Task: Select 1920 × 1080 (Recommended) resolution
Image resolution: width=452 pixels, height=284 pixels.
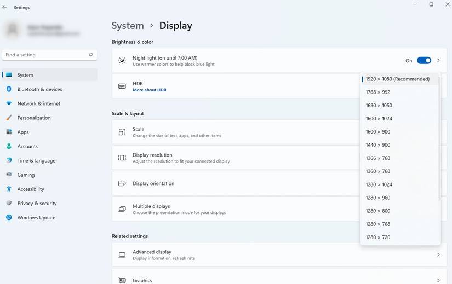Action: 397,79
